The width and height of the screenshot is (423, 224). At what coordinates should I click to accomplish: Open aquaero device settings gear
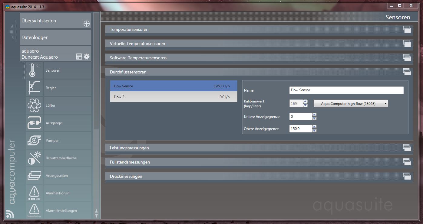[87, 57]
